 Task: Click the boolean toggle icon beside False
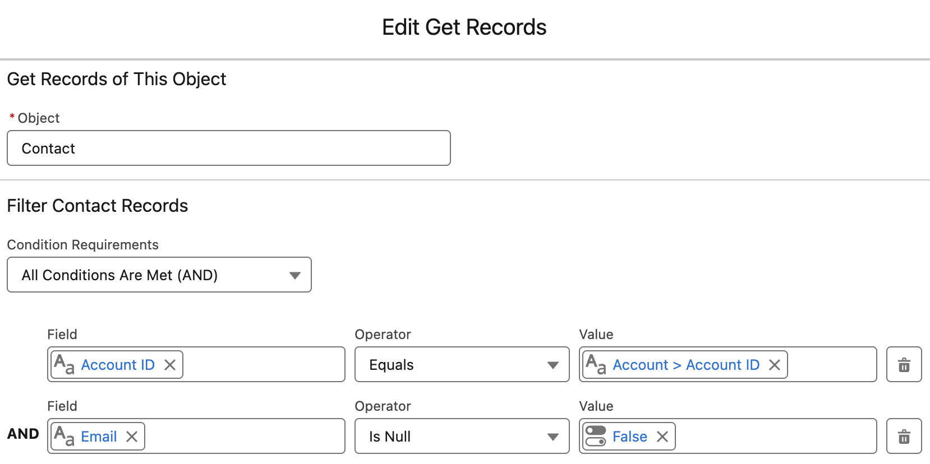[x=596, y=437]
